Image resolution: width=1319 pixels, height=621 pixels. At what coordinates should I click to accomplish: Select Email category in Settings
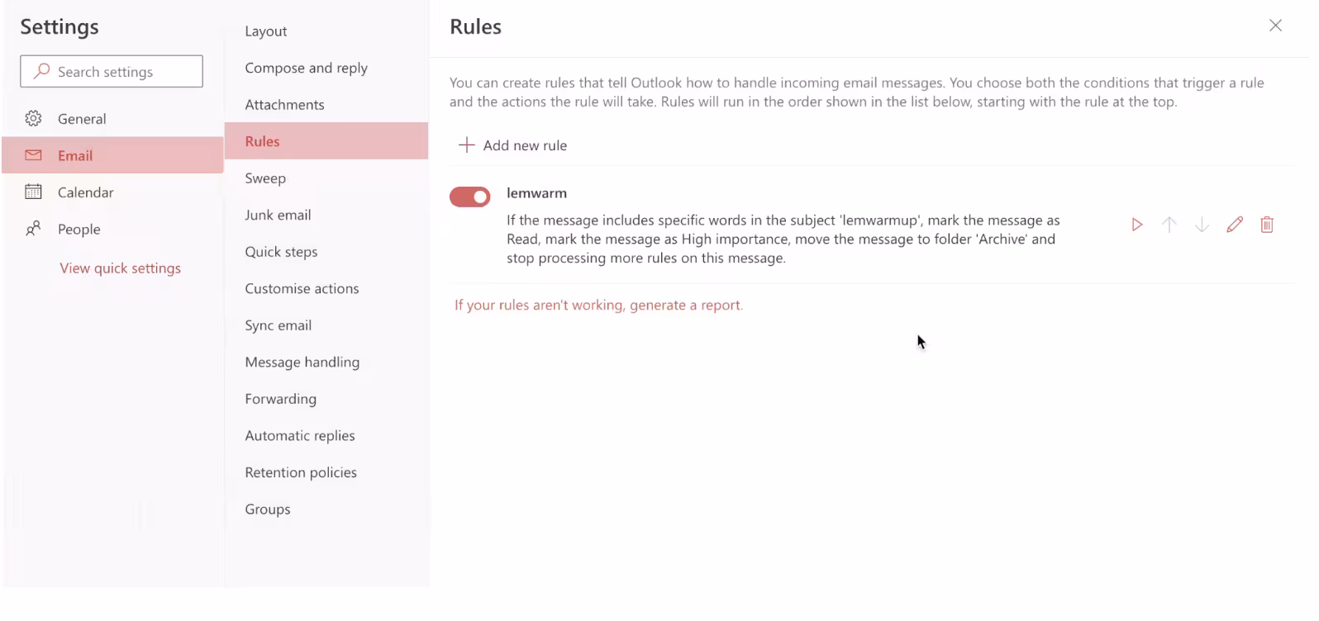(74, 155)
